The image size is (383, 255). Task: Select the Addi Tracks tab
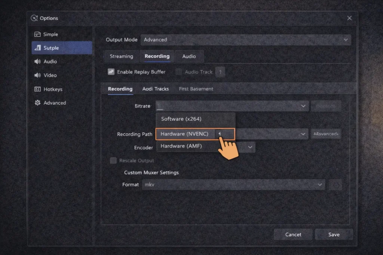point(156,89)
